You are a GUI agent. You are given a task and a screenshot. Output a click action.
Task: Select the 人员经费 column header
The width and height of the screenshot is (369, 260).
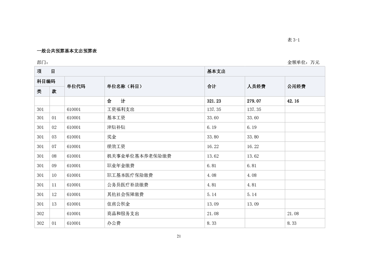[x=265, y=86]
